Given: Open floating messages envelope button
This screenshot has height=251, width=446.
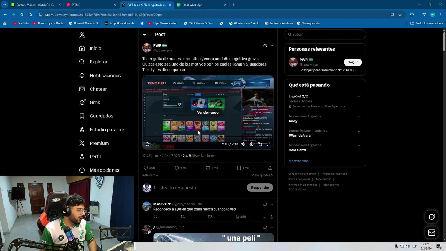Looking at the screenshot, I should click(x=431, y=233).
